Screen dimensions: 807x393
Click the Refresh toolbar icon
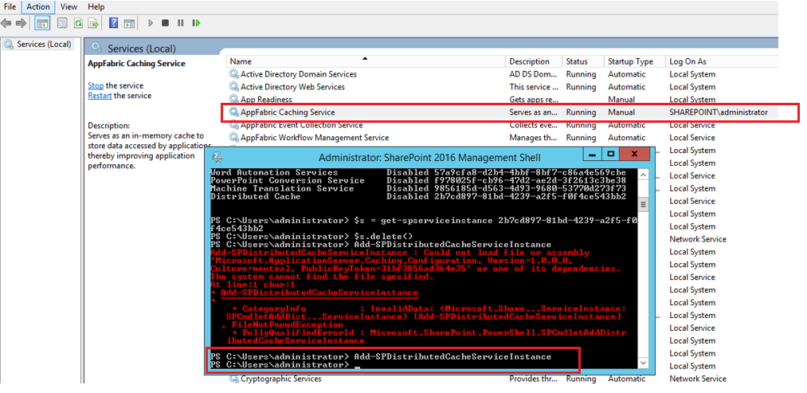tap(78, 22)
